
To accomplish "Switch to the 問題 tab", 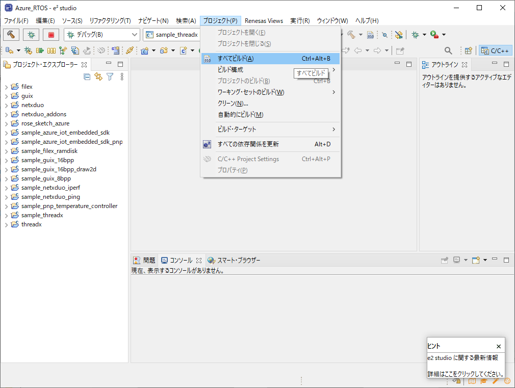I will point(144,260).
